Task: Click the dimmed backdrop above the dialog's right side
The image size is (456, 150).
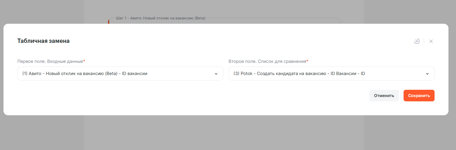Action: point(406,12)
